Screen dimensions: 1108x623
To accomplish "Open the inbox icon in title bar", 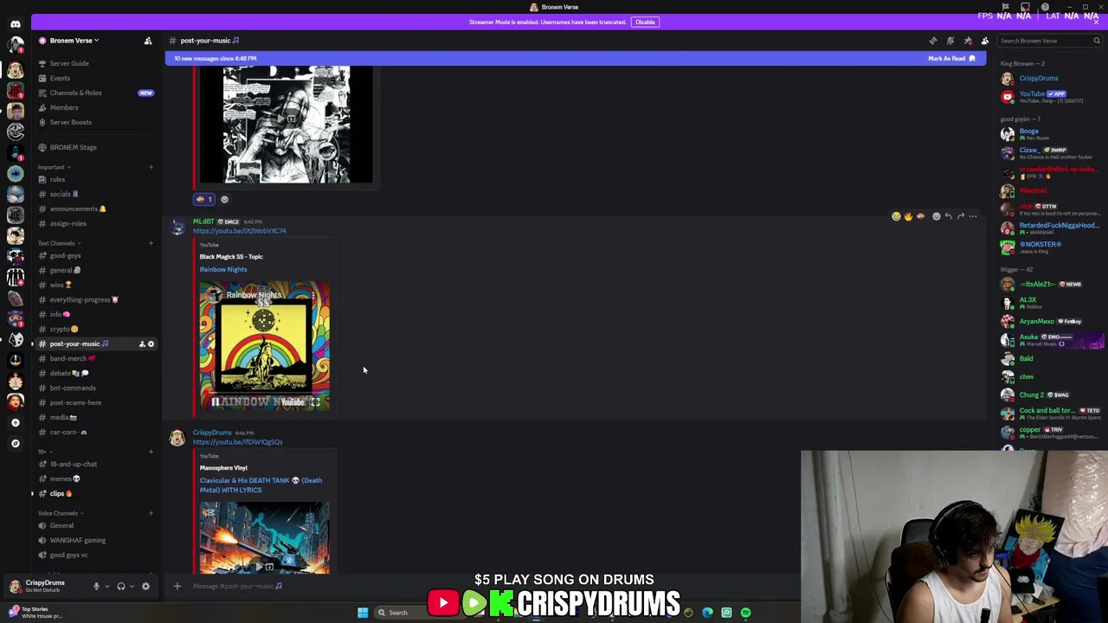I will (x=1025, y=7).
